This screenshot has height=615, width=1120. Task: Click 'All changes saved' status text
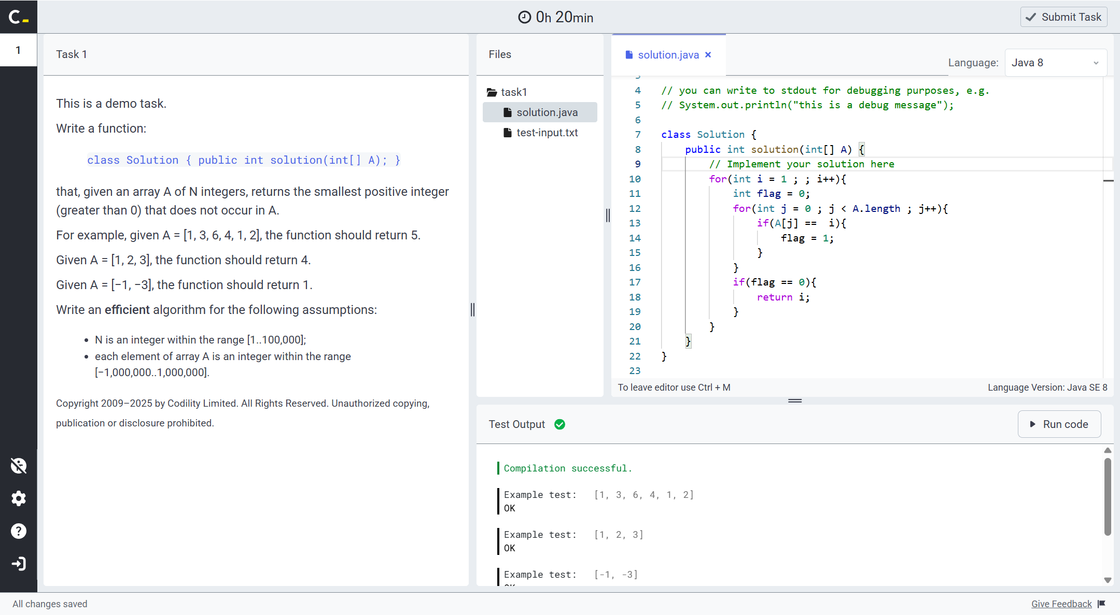(50, 604)
